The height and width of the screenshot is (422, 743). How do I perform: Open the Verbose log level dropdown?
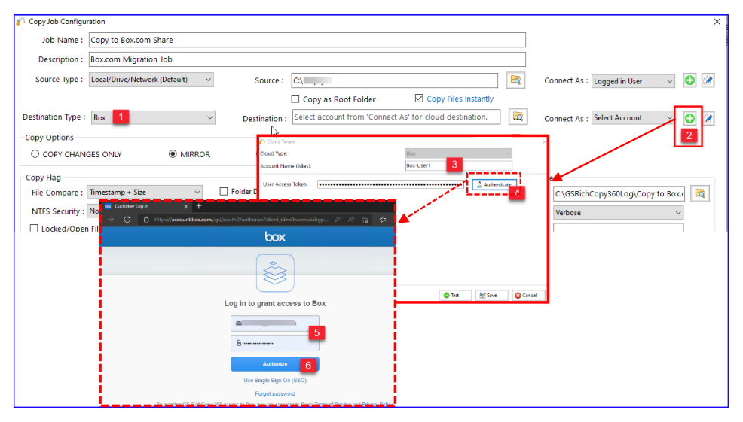point(618,213)
